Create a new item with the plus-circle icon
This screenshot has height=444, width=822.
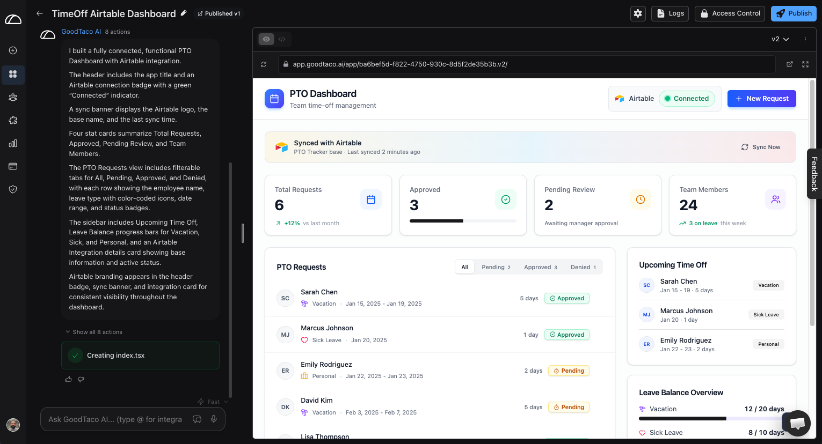pos(13,50)
